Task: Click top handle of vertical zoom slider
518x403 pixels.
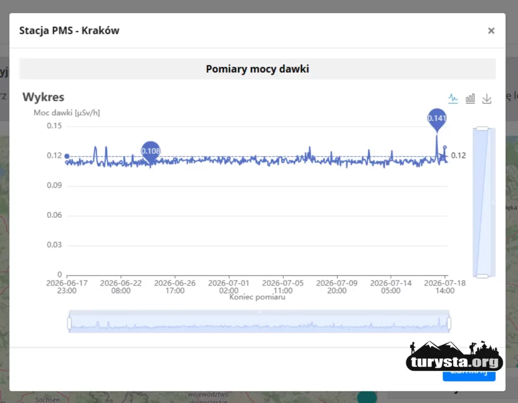Action: pos(482,129)
